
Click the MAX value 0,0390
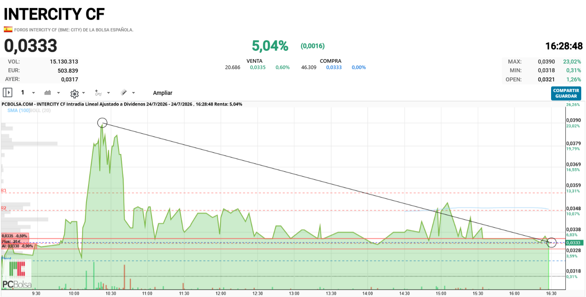click(546, 61)
